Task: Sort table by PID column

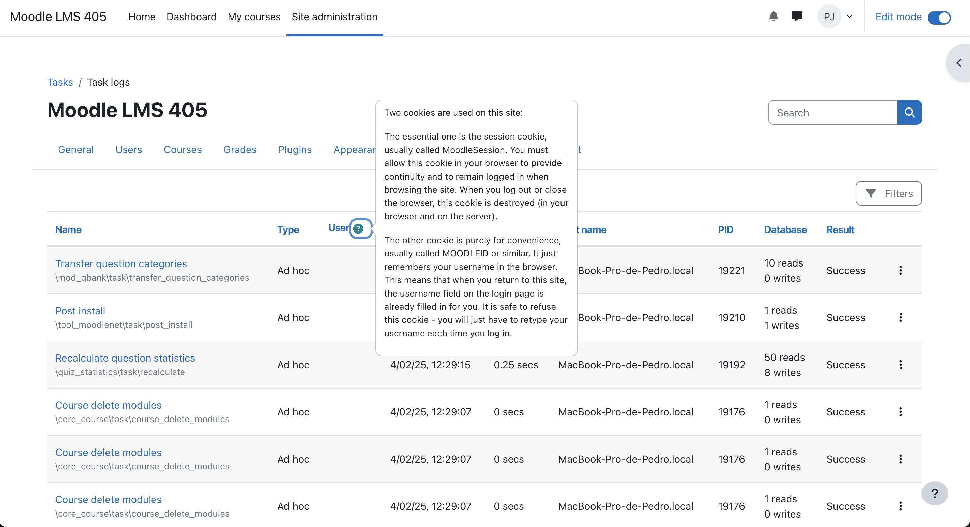Action: point(726,229)
